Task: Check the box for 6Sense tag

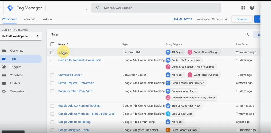Action: click(52, 52)
